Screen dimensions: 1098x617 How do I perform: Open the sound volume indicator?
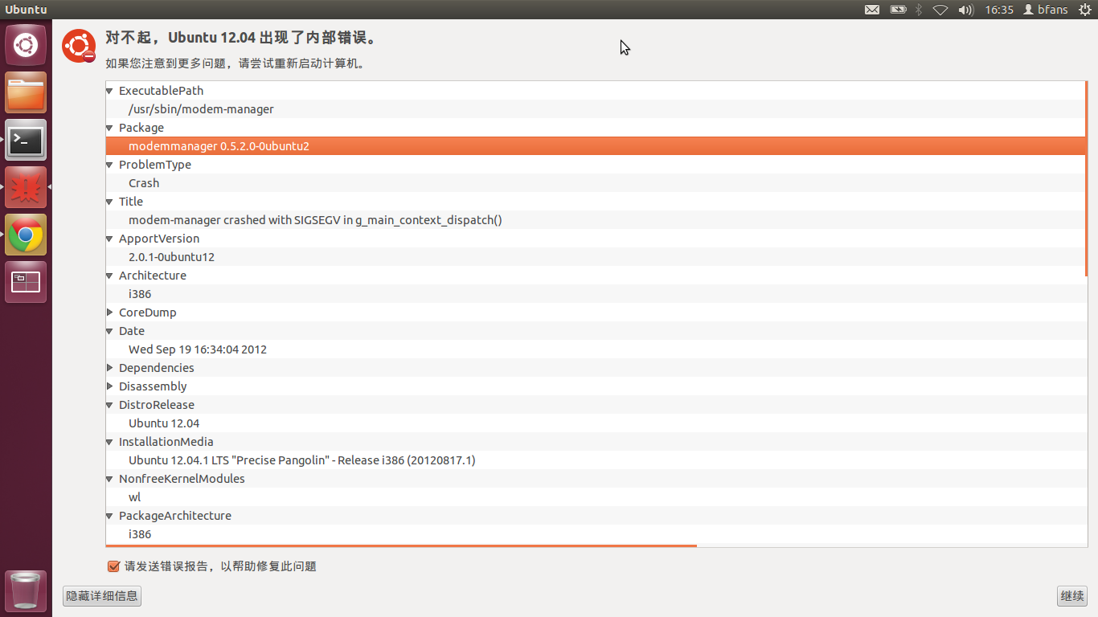click(x=966, y=10)
